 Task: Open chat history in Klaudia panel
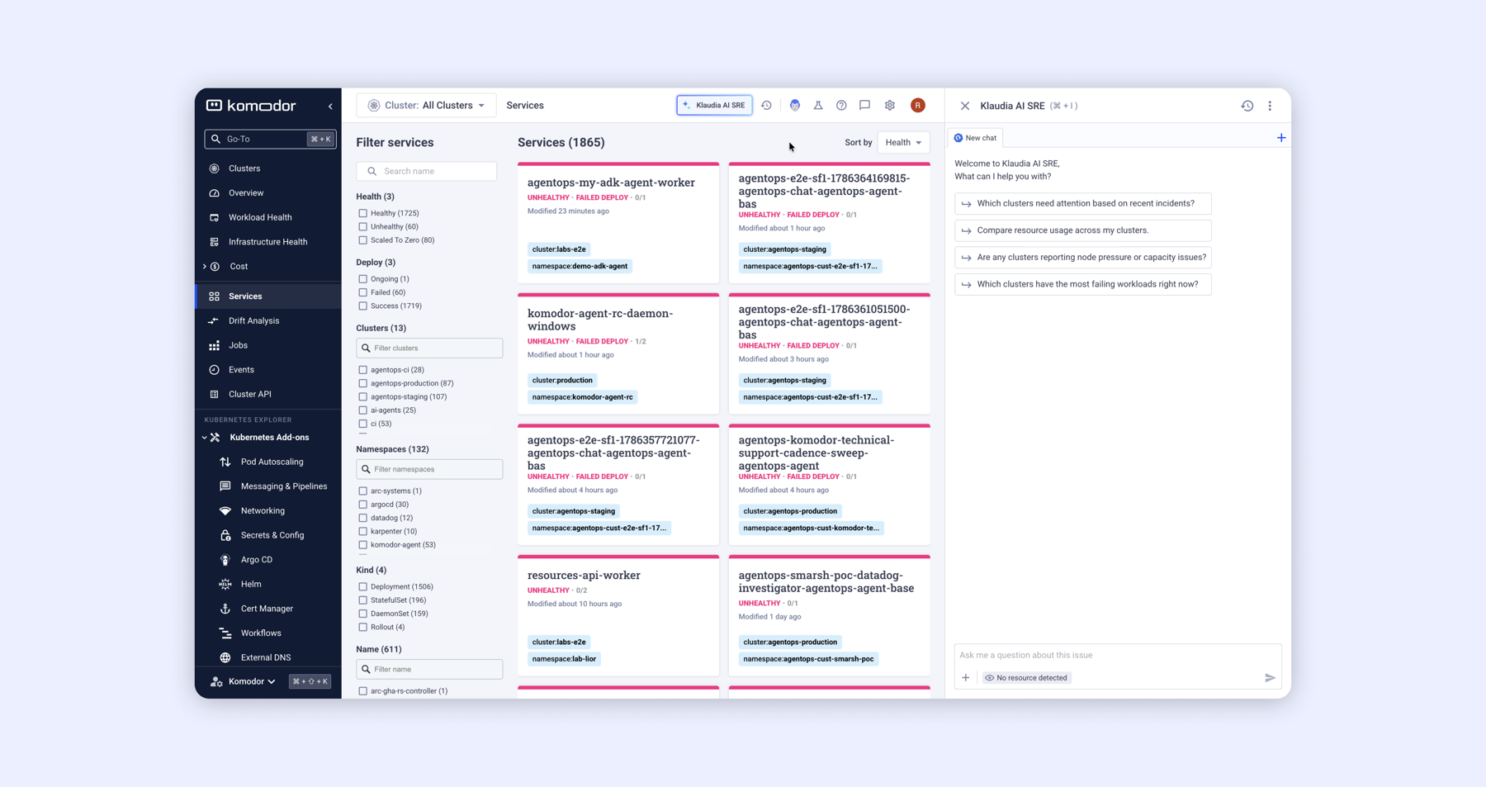[x=1247, y=106]
